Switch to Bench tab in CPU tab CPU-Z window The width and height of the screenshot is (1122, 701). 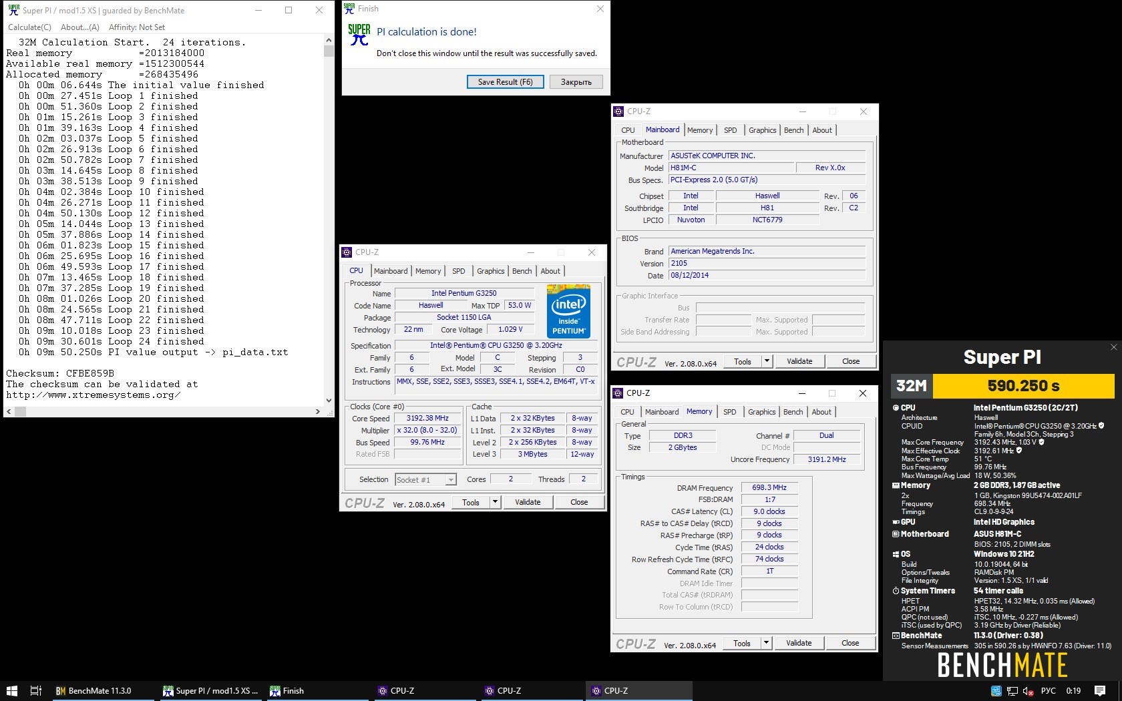pos(522,271)
